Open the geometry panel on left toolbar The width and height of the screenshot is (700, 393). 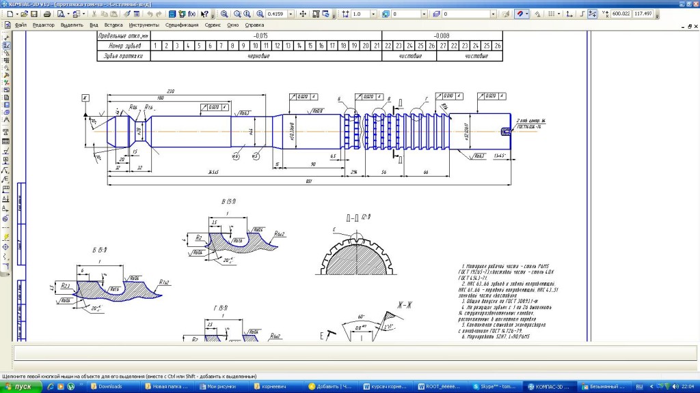(x=6, y=53)
